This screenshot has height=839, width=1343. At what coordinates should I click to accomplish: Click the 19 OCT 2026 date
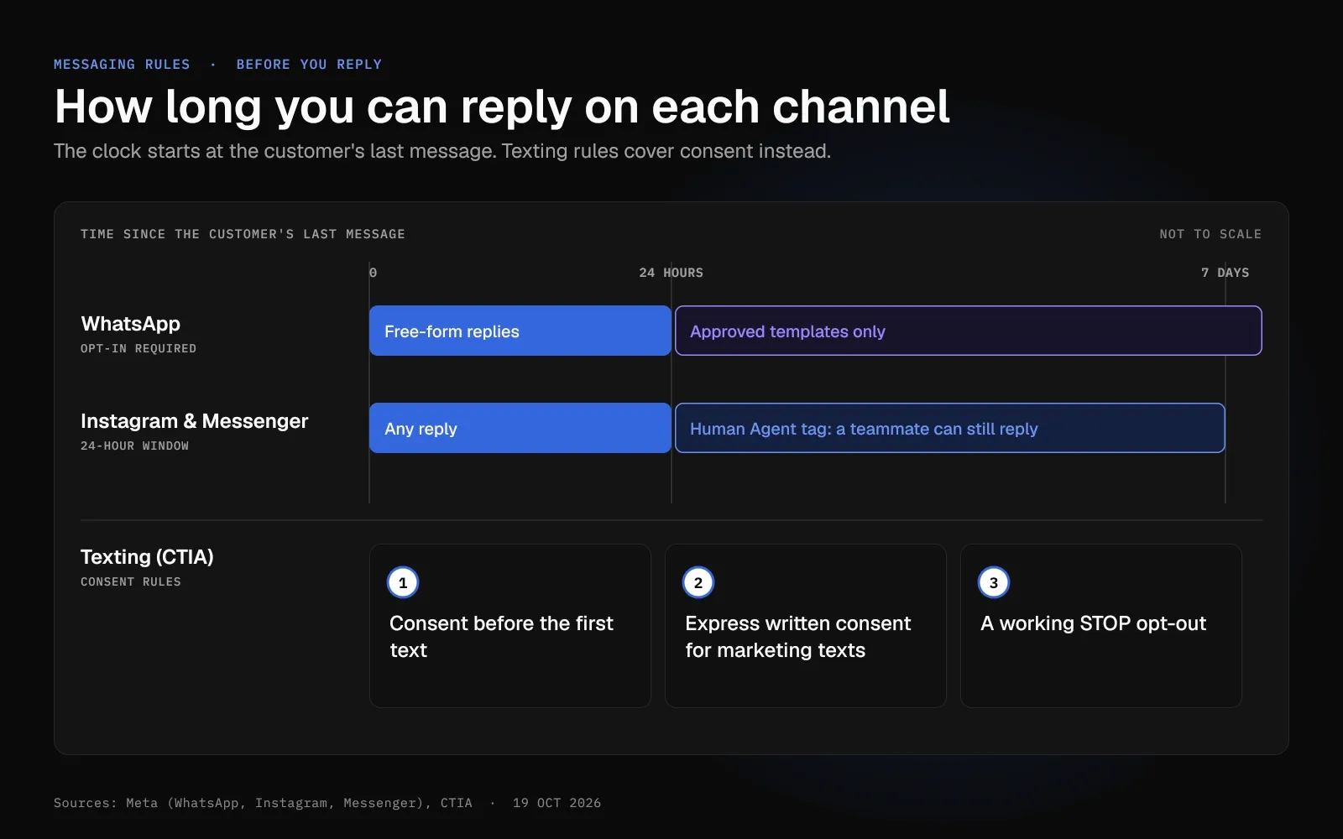(557, 803)
